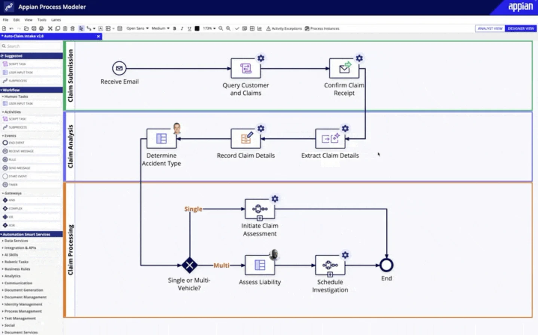Click the Undo arrow in the toolbar

11,28
